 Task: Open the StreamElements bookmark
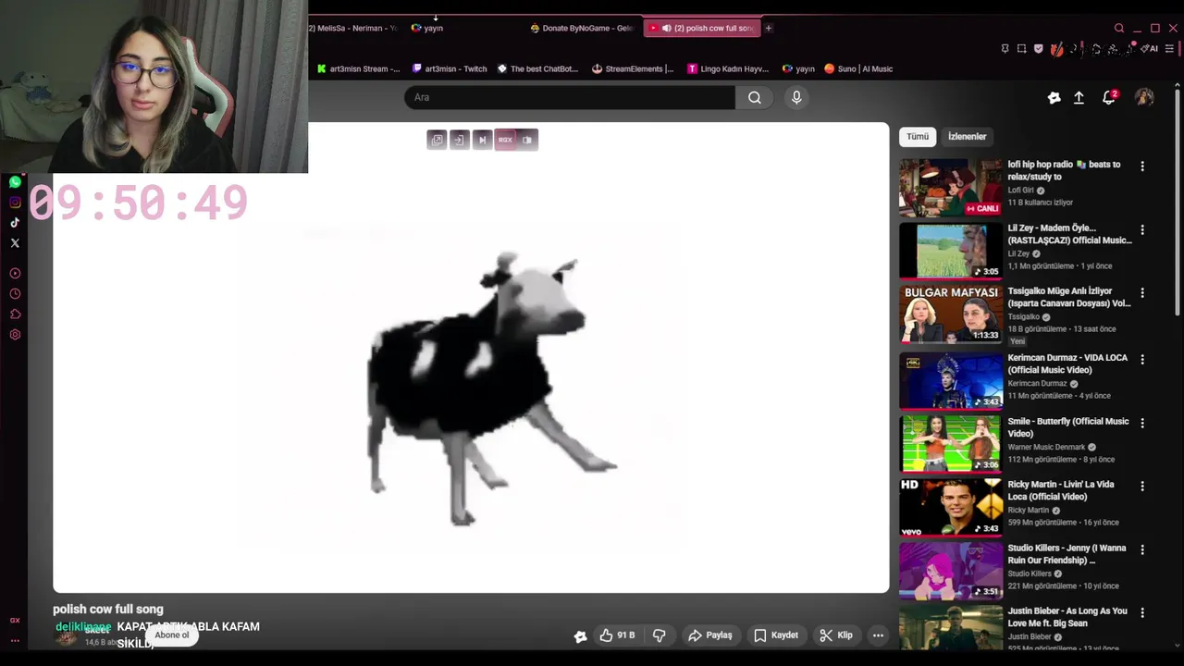(x=634, y=68)
